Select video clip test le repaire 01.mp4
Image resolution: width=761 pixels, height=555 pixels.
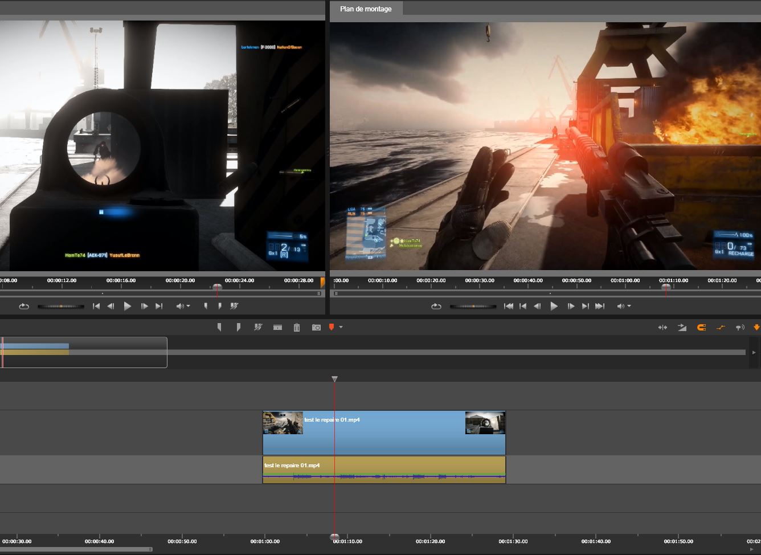tap(384, 433)
